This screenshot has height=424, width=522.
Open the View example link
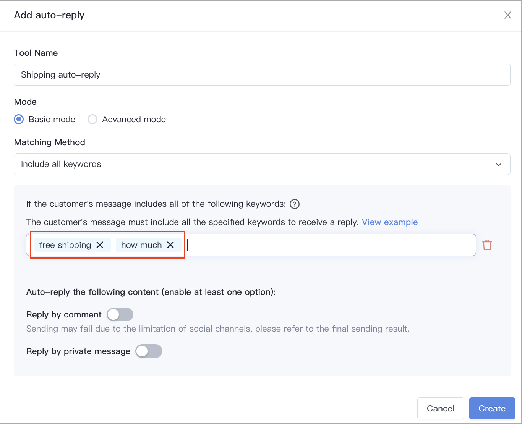390,222
